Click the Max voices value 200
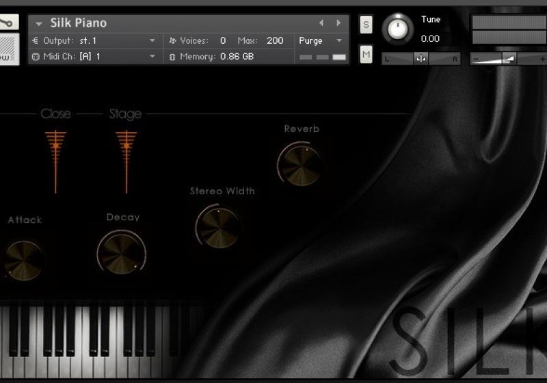 point(275,40)
